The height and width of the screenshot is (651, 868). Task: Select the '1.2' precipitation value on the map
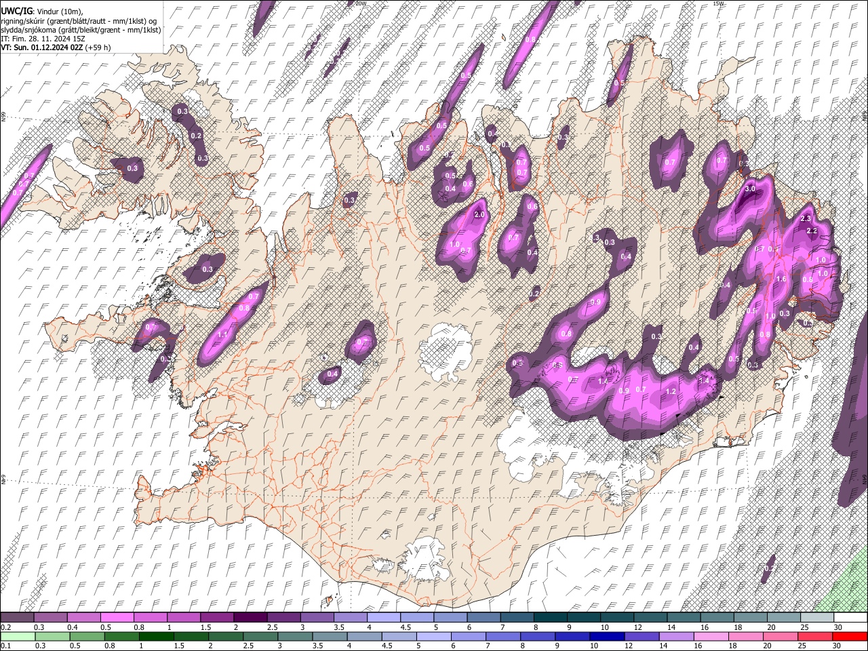tap(671, 392)
